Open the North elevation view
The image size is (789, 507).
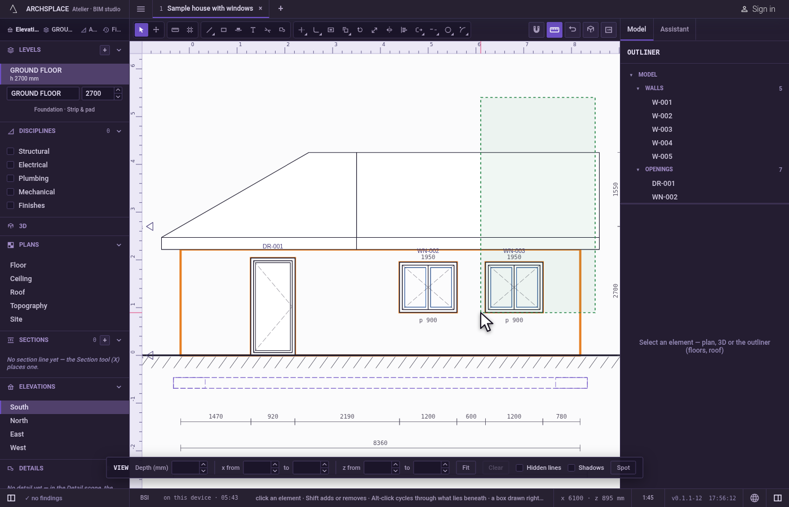pos(65,421)
